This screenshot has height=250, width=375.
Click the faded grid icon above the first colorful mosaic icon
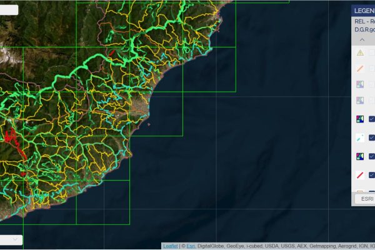[x=360, y=100]
